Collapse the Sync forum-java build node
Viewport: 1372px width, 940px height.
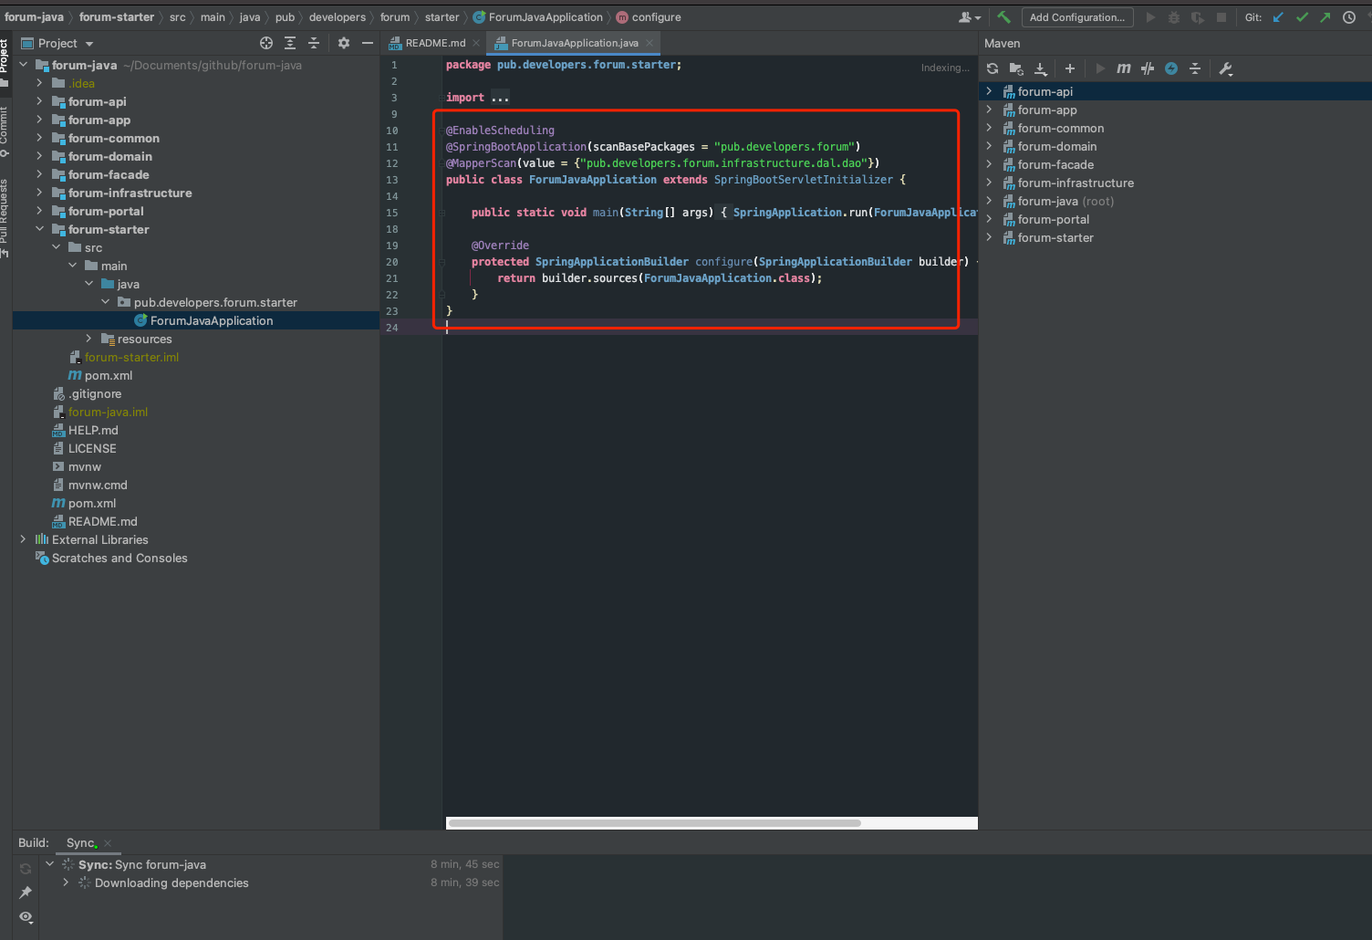click(49, 864)
